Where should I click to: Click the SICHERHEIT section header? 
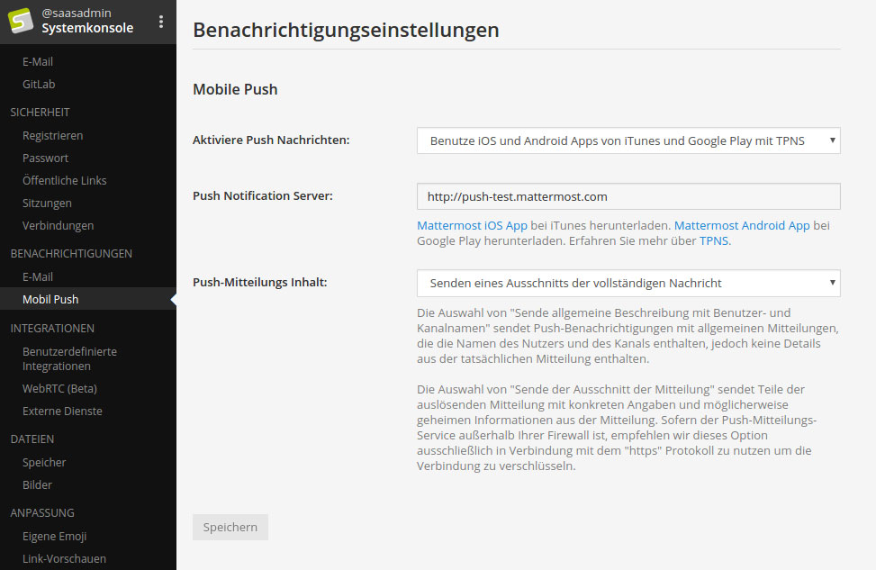coord(40,113)
